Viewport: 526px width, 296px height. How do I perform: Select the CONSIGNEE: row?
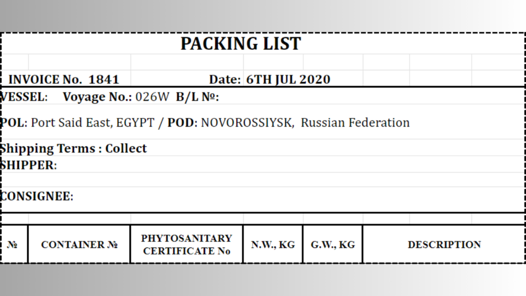pos(263,196)
